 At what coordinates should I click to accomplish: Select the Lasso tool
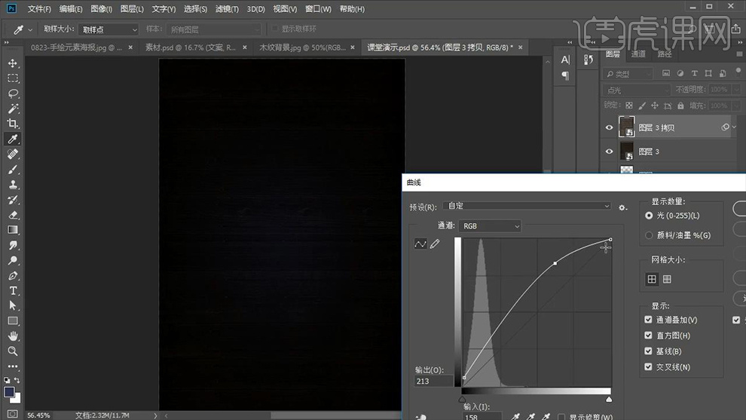[x=13, y=94]
